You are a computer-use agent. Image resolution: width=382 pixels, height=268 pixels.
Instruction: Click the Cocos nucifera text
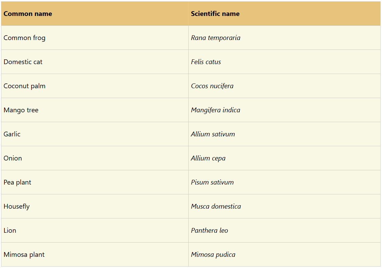point(212,86)
